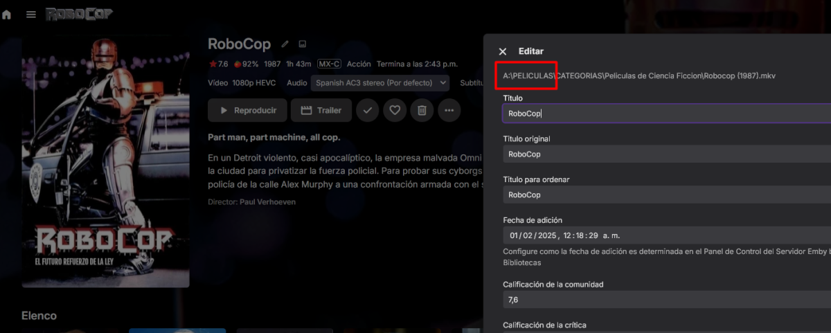Edit the Título original field
Viewport: 831px width, 333px height.
(666, 154)
